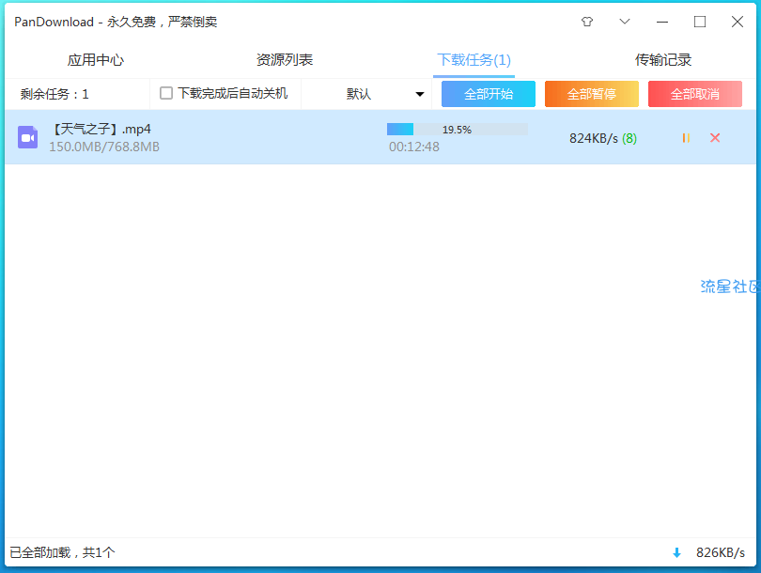Screen dimensions: 761x573
Task: Click the 826KB/s total speed in status bar
Action: pos(721,552)
